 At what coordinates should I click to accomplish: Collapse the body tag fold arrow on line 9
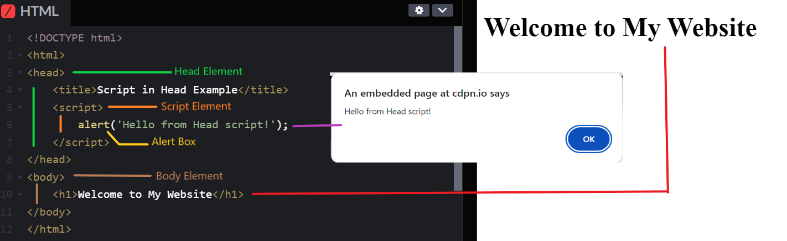[x=20, y=177]
